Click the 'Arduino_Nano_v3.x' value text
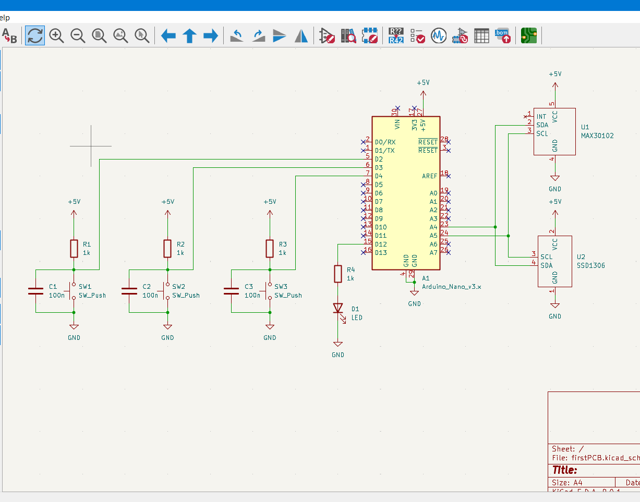 [452, 287]
